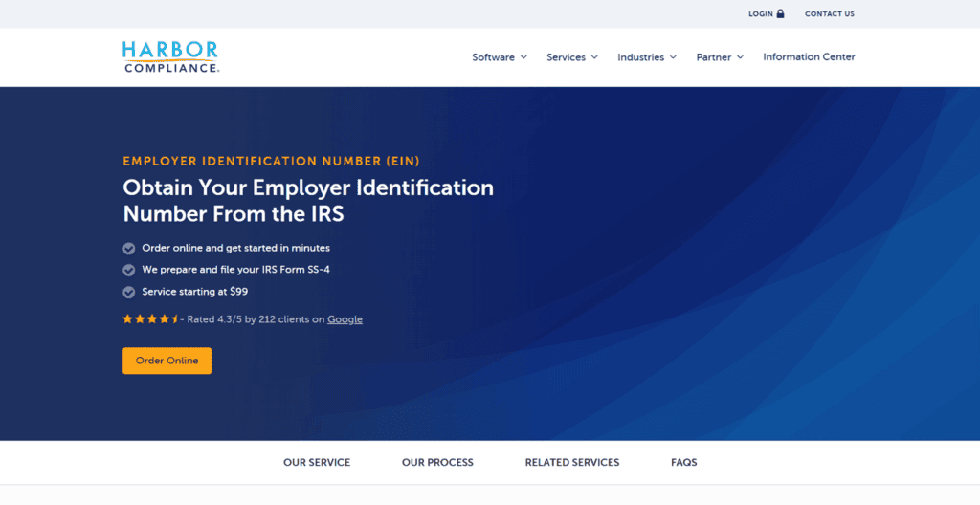The image size is (980, 505).
Task: Click the Harbor Compliance logo
Action: coord(170,56)
